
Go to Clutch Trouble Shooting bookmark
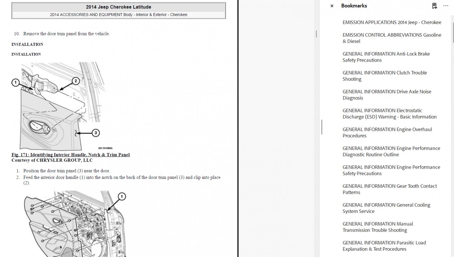point(385,76)
